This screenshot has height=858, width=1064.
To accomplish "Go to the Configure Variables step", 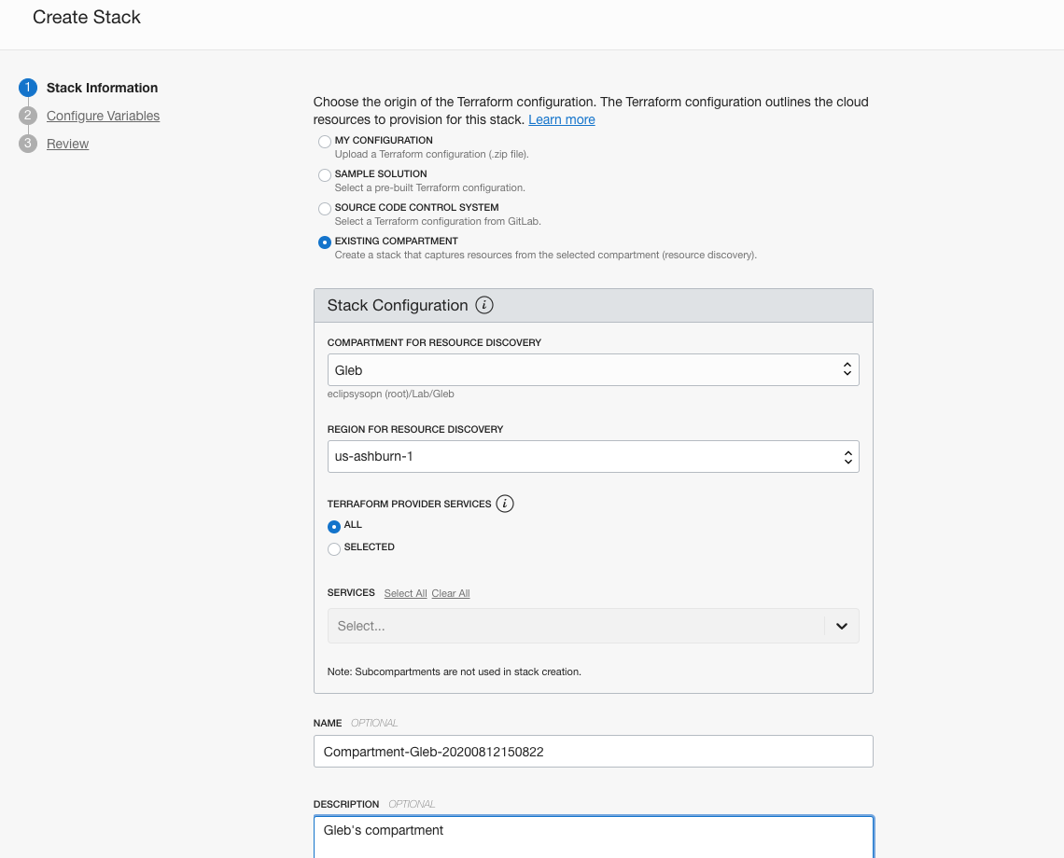I will [x=103, y=116].
